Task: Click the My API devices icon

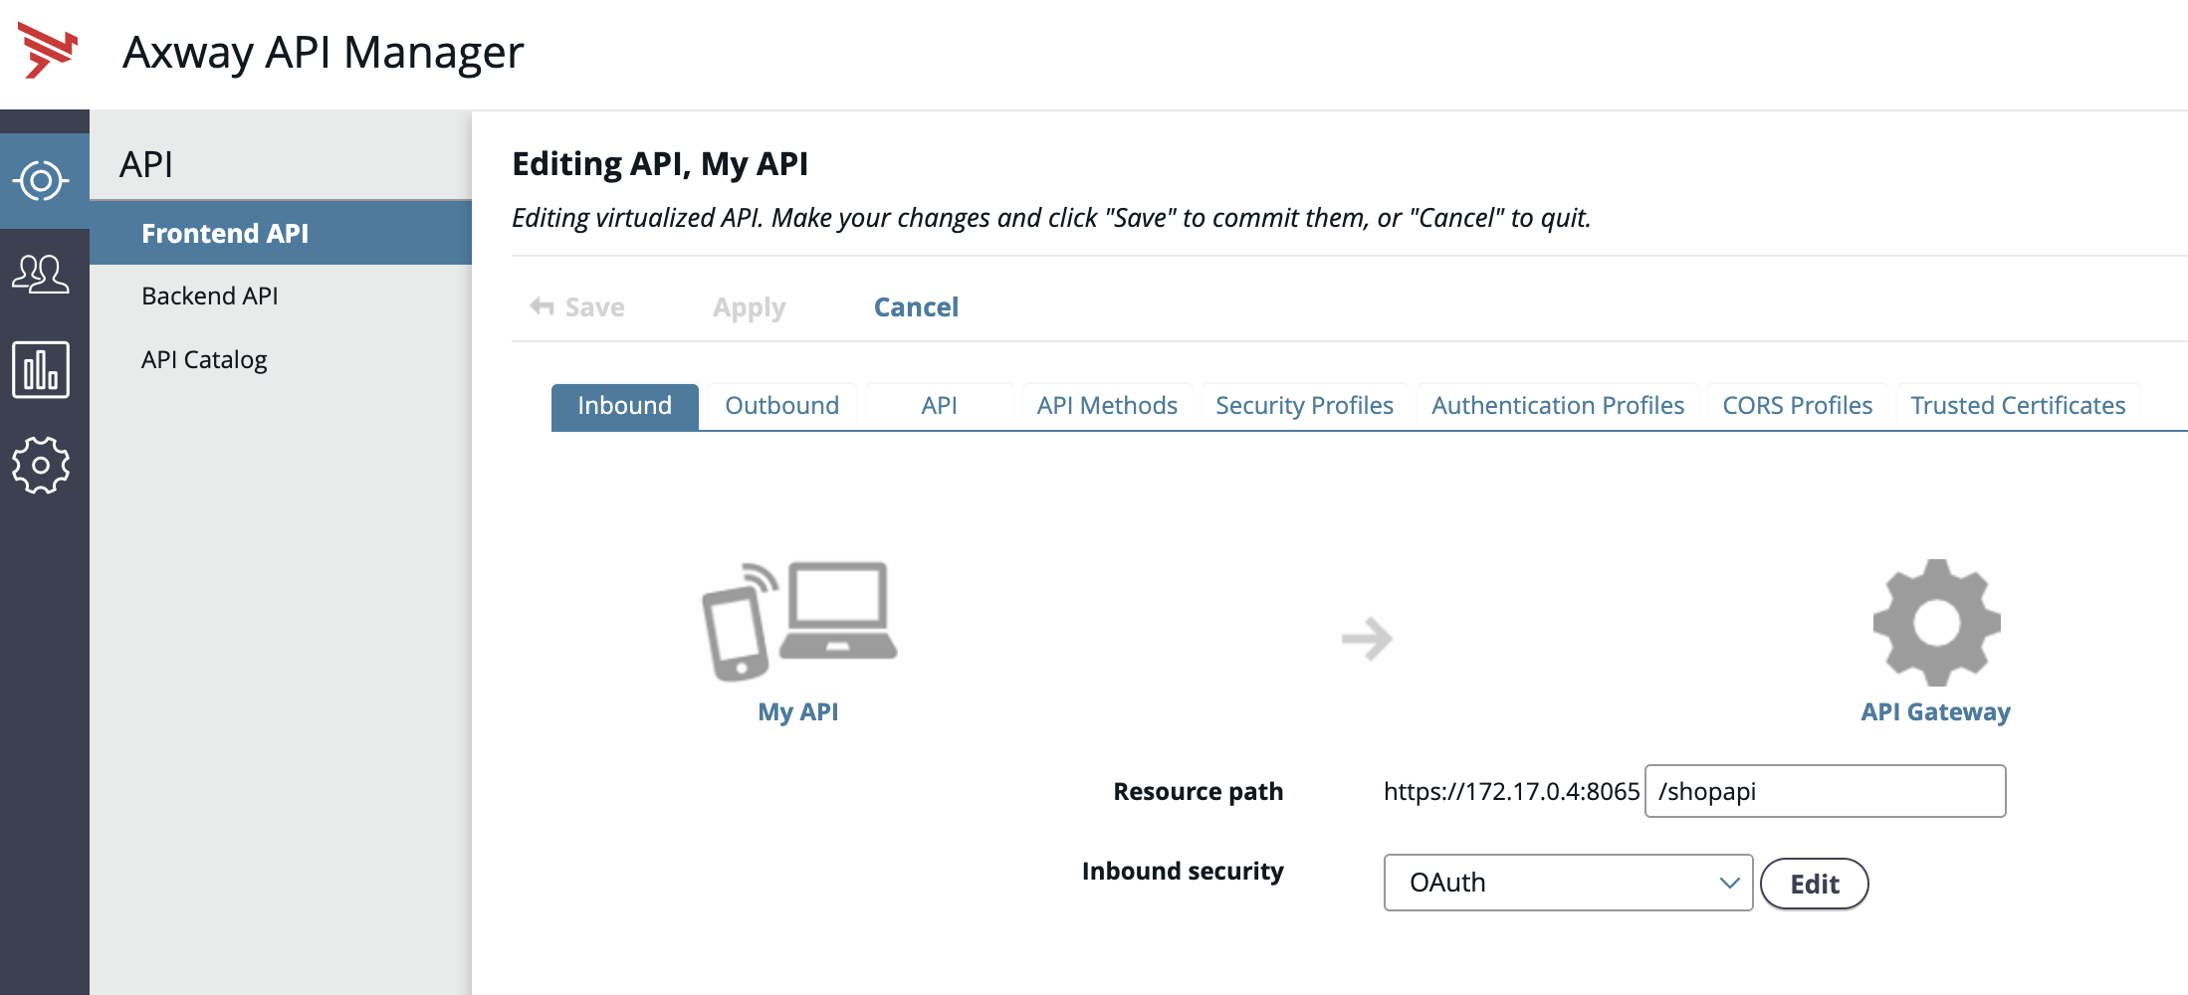Action: pos(798,621)
